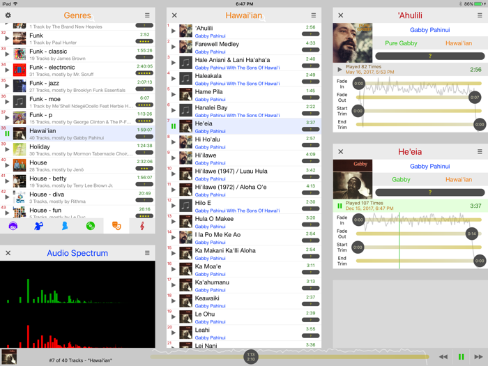488x366 pixels.
Task: Open Gabby Pahinui artist in 'Ahulili panel
Action: pyautogui.click(x=430, y=30)
